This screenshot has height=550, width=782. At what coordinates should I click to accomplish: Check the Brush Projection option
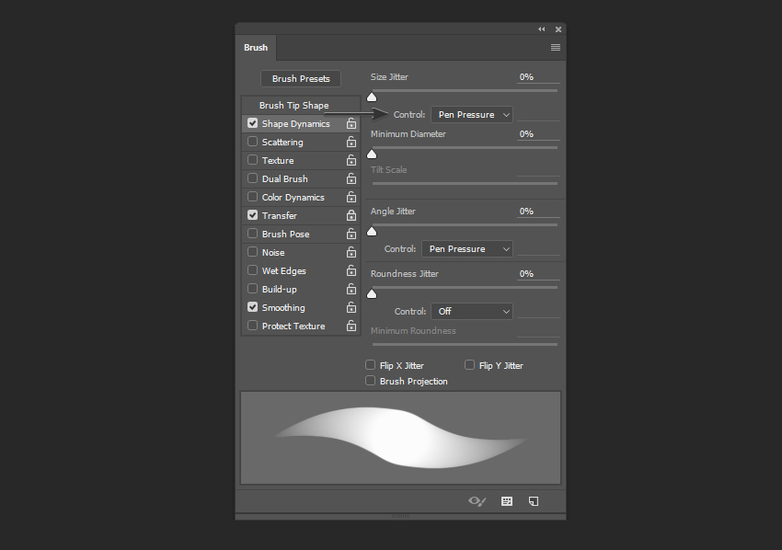click(x=370, y=381)
